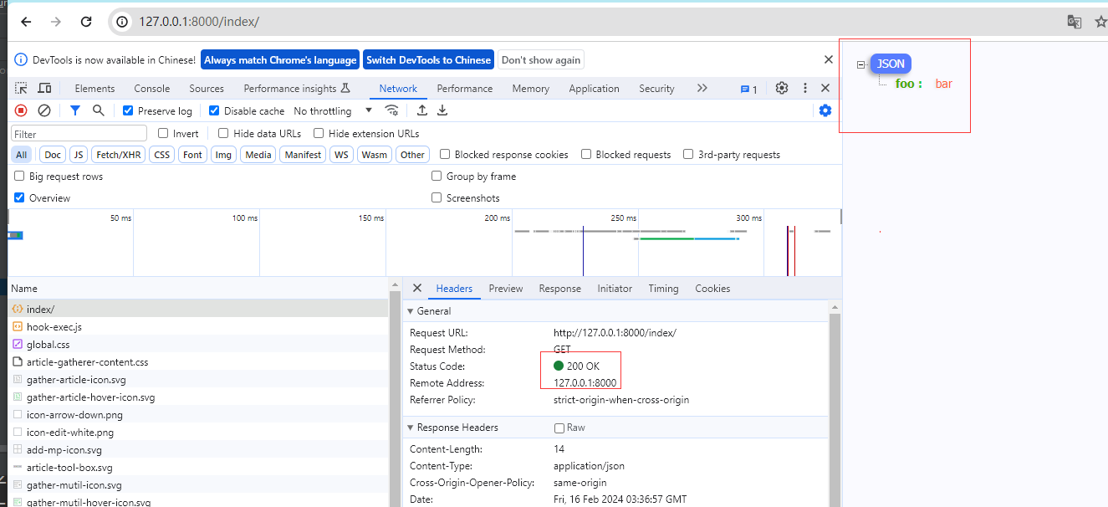
Task: Enable the Blocked requests checkbox
Action: (586, 154)
